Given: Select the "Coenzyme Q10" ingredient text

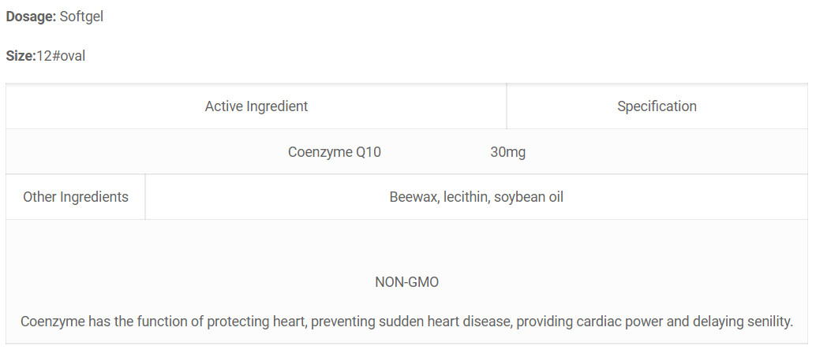Looking at the screenshot, I should pos(335,152).
